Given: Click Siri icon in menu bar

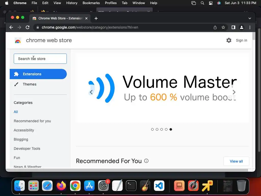Looking at the screenshot, I should [x=219, y=3].
